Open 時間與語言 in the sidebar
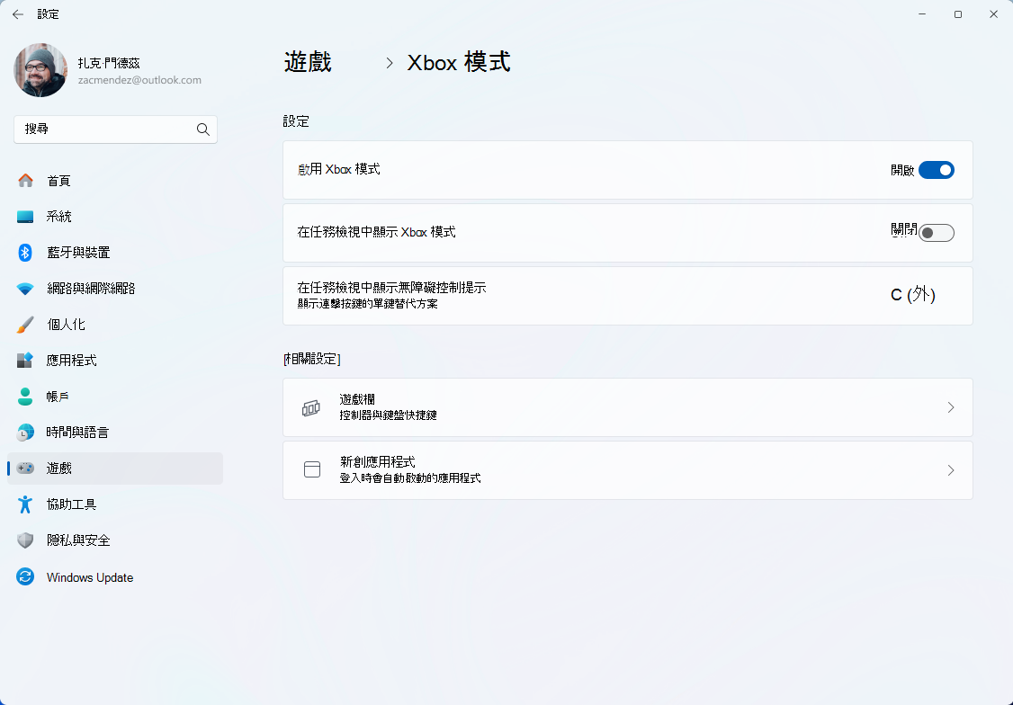This screenshot has width=1013, height=705. tap(115, 433)
